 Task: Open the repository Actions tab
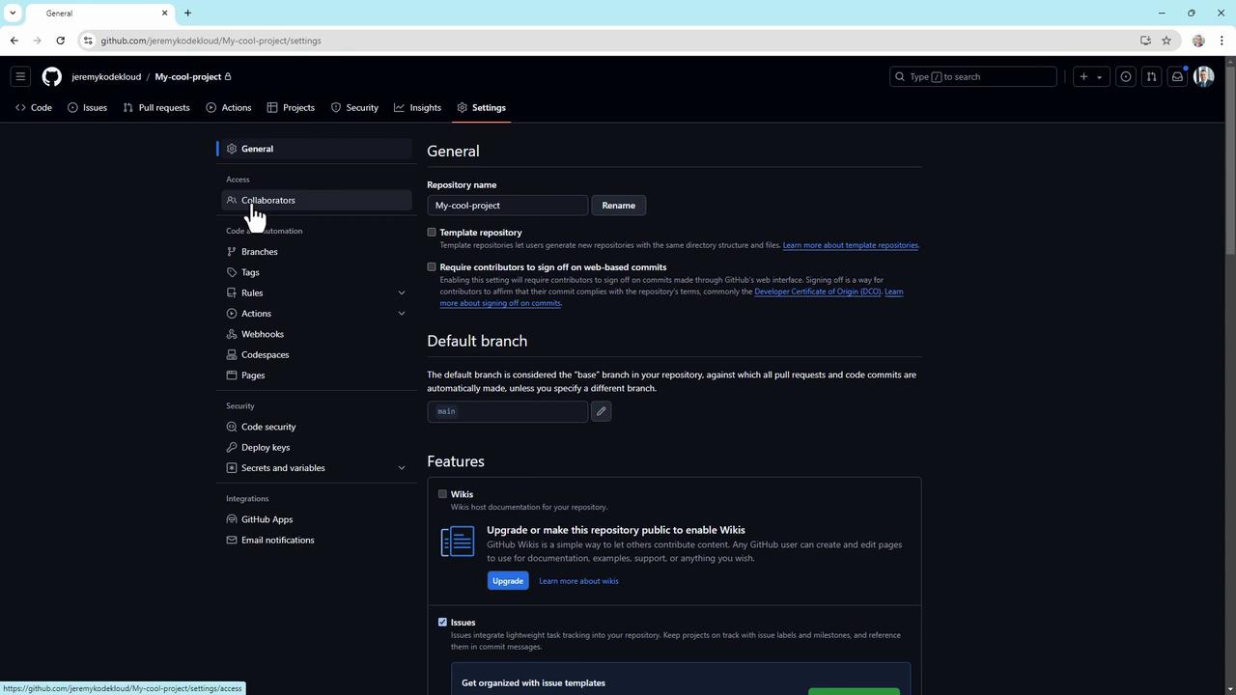[229, 107]
